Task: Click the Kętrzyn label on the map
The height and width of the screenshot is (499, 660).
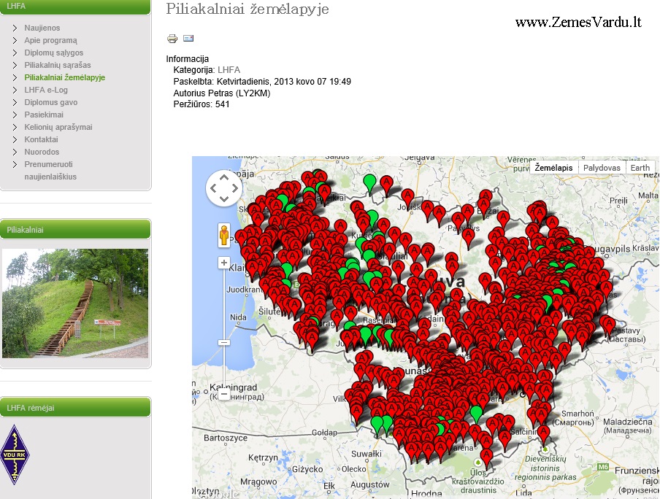Action: pyautogui.click(x=263, y=457)
